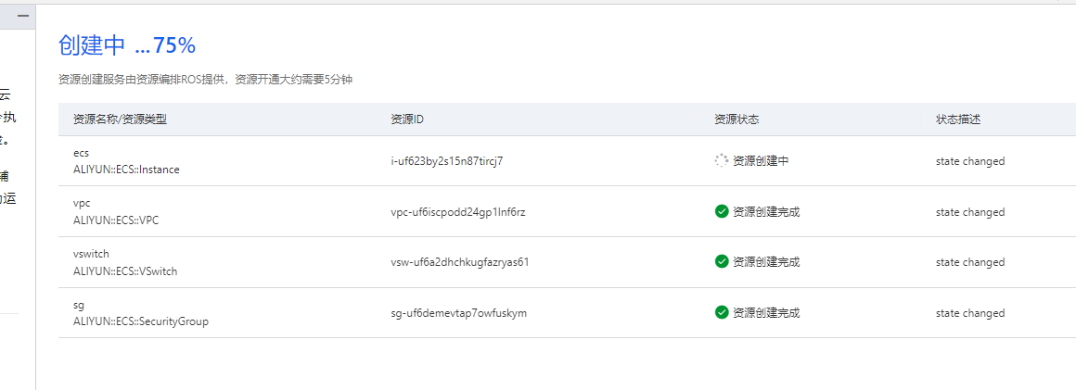1076x390 pixels.
Task: Select the 资源名称/资源类型 column header
Action: (120, 120)
